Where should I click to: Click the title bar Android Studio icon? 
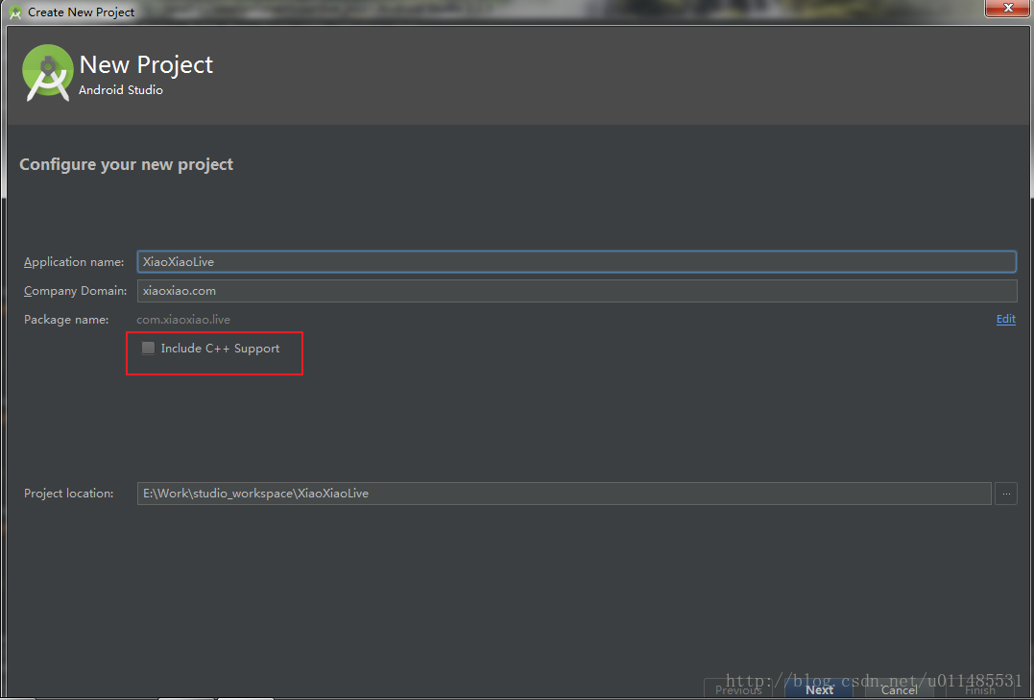coord(15,12)
